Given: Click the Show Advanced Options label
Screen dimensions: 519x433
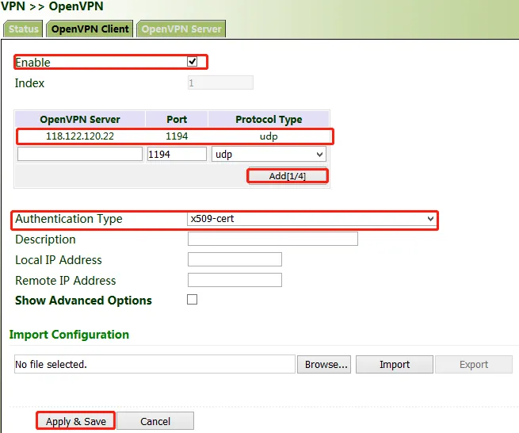Looking at the screenshot, I should (83, 301).
